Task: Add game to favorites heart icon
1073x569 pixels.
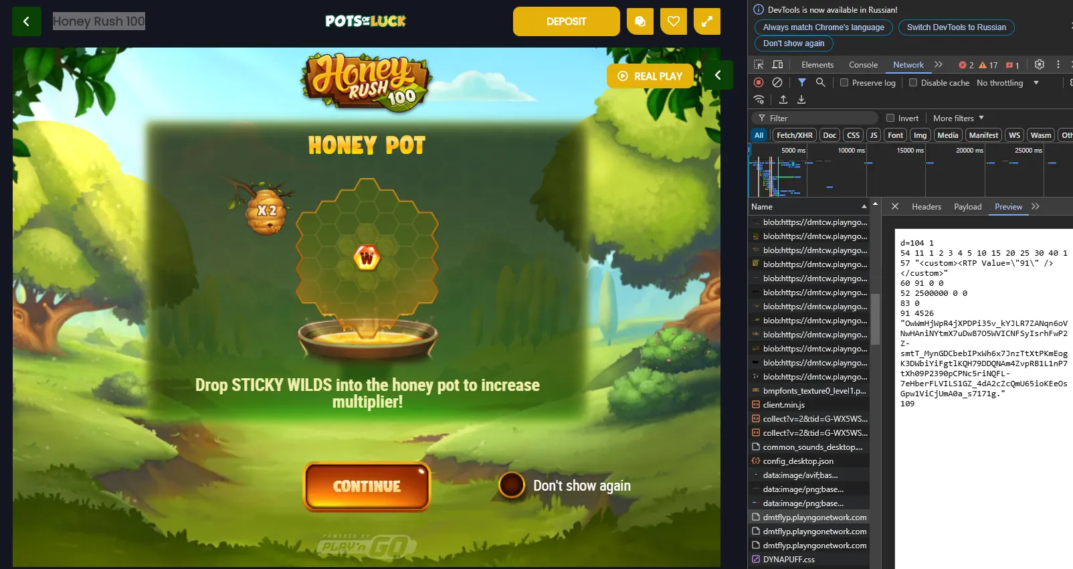Action: click(x=674, y=21)
